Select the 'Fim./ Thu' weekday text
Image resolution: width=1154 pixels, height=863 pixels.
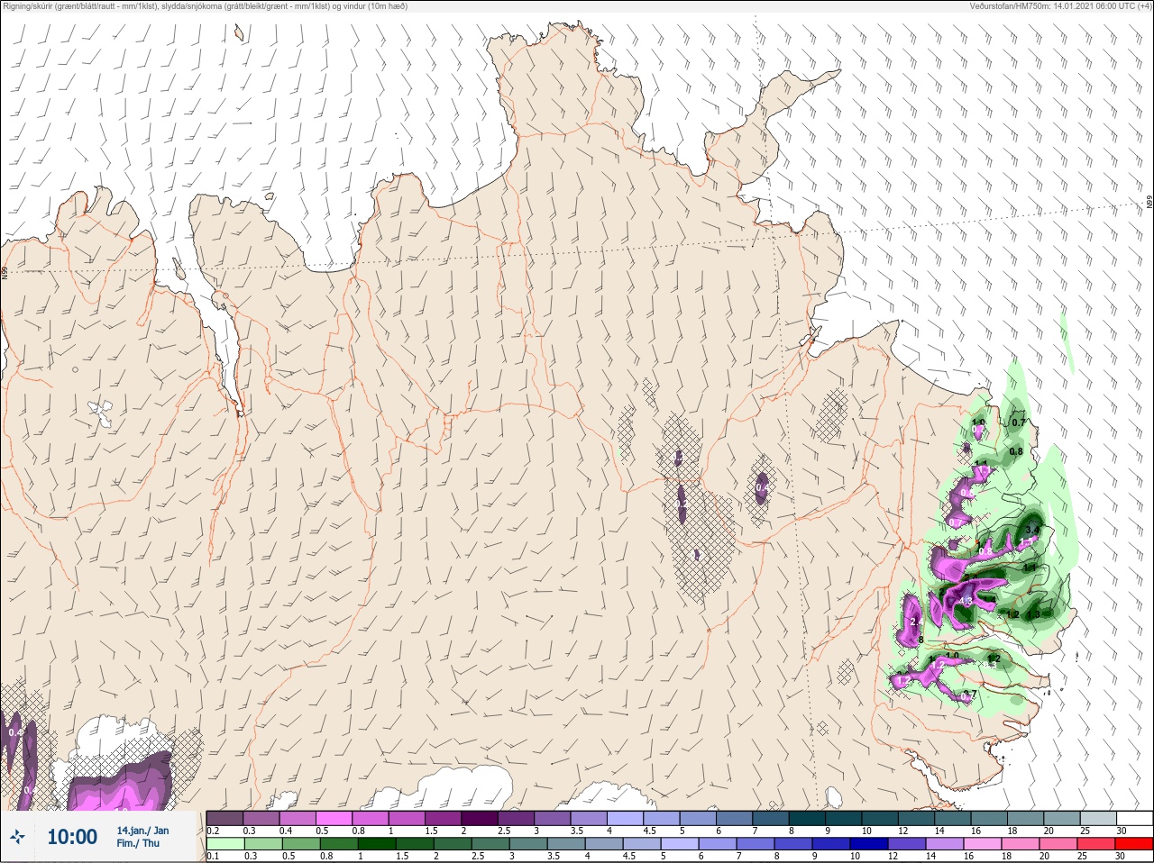click(x=138, y=843)
